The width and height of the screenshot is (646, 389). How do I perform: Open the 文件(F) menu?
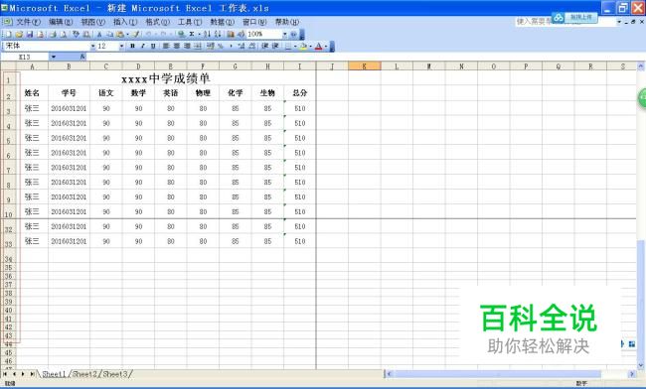pyautogui.click(x=28, y=22)
